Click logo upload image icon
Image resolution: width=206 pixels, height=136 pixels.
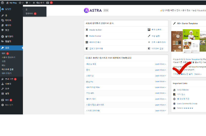(149, 30)
